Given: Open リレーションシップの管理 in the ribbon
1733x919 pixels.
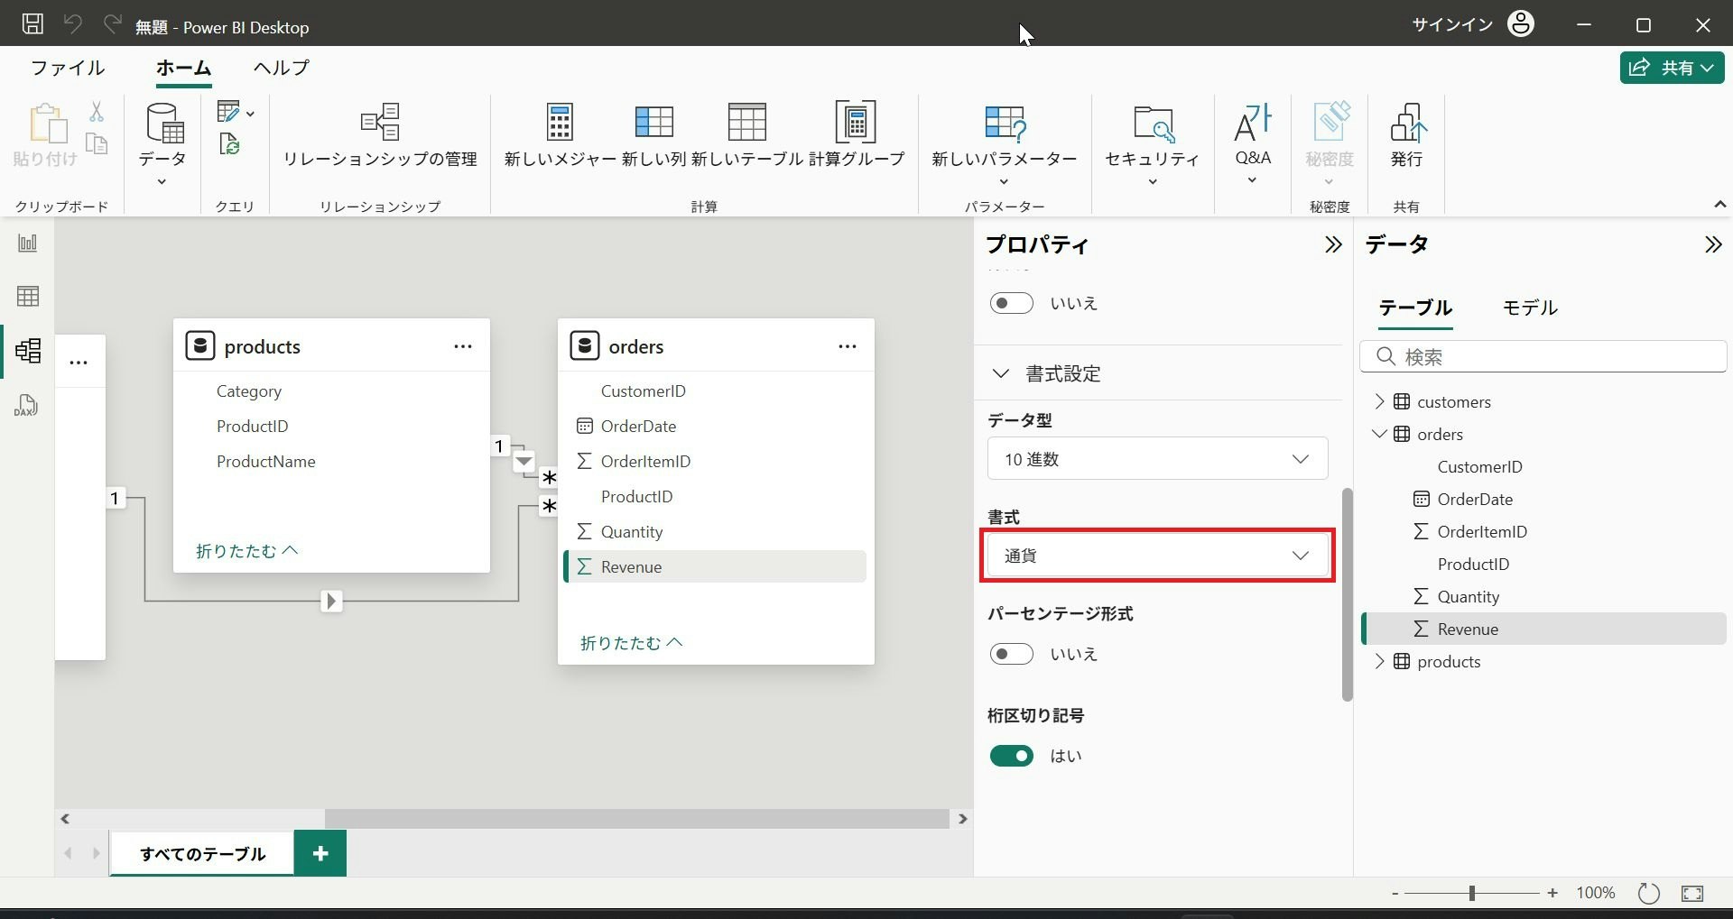Looking at the screenshot, I should (380, 135).
